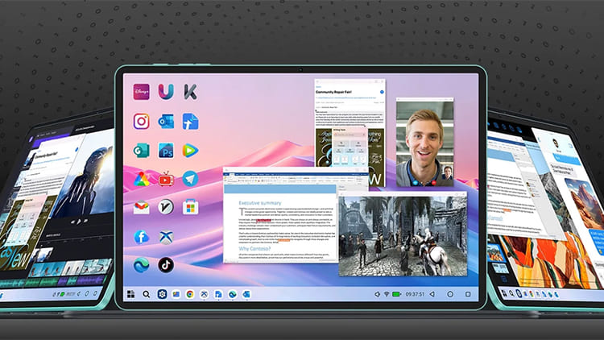Open the Outlook desktop icon

click(x=166, y=122)
